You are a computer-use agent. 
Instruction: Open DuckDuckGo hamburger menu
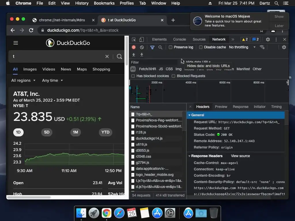coord(16,43)
